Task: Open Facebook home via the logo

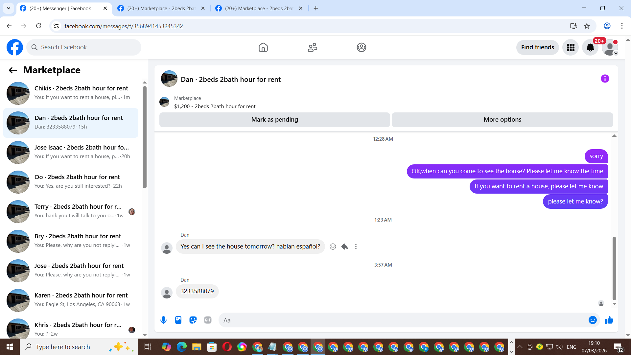Action: 15,47
